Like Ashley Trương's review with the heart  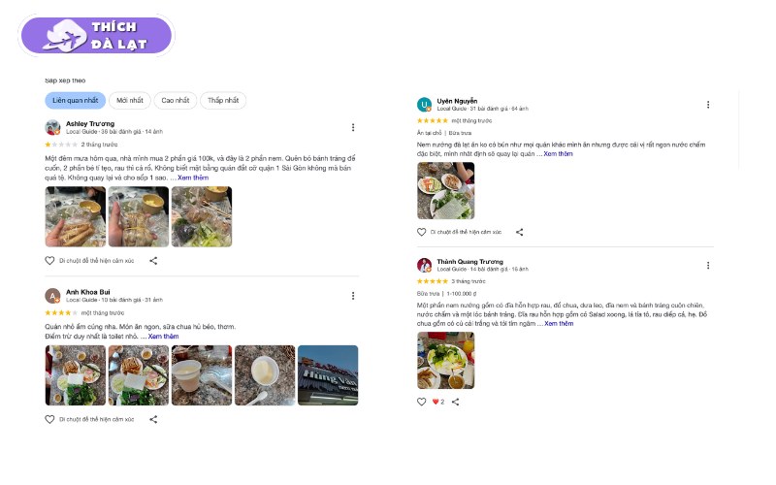point(50,261)
